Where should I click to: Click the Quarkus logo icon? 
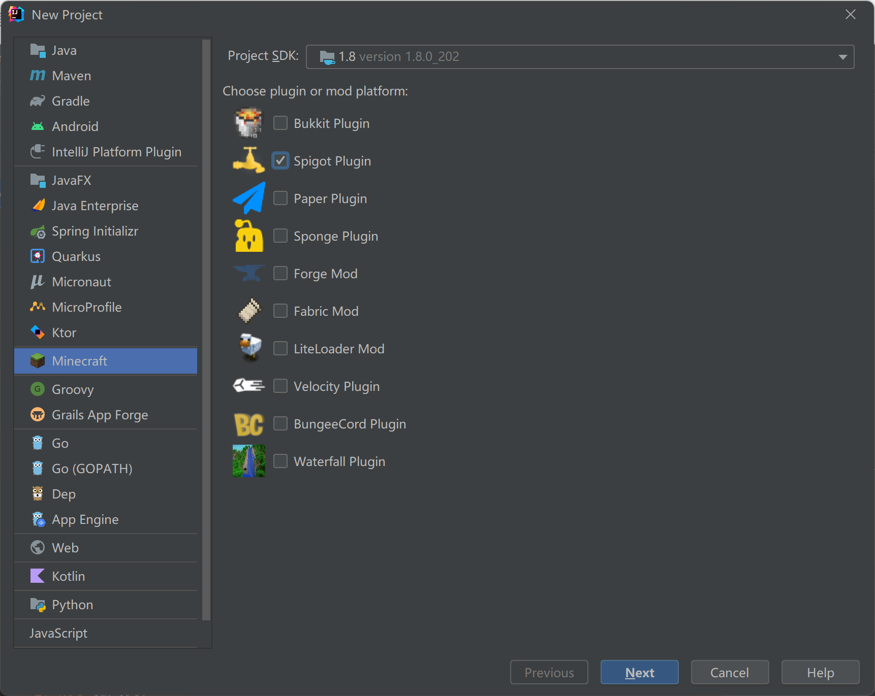pyautogui.click(x=38, y=256)
